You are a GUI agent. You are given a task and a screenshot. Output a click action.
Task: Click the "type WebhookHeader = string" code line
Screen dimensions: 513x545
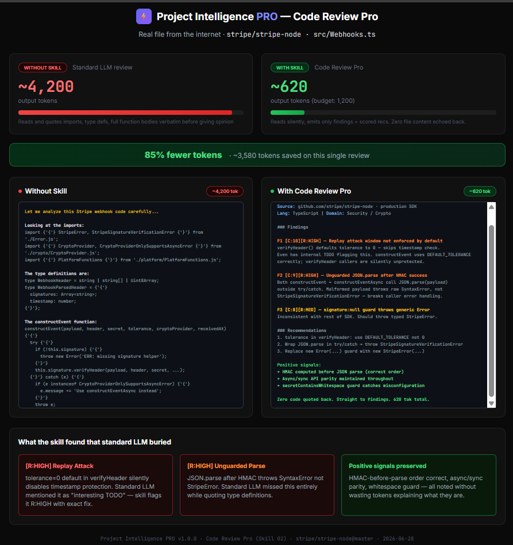tap(91, 280)
